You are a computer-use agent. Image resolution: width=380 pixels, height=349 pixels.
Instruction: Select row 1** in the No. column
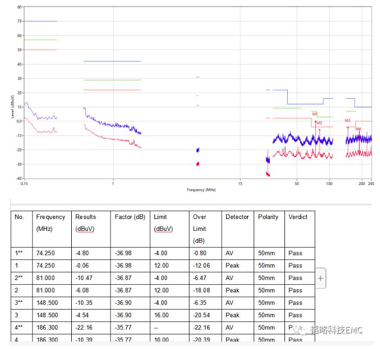coord(20,253)
